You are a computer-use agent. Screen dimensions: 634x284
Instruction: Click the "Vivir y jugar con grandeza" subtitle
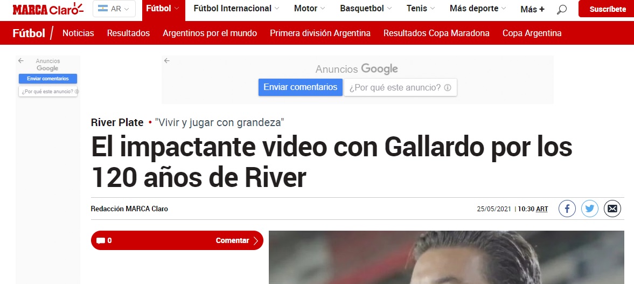[220, 122]
